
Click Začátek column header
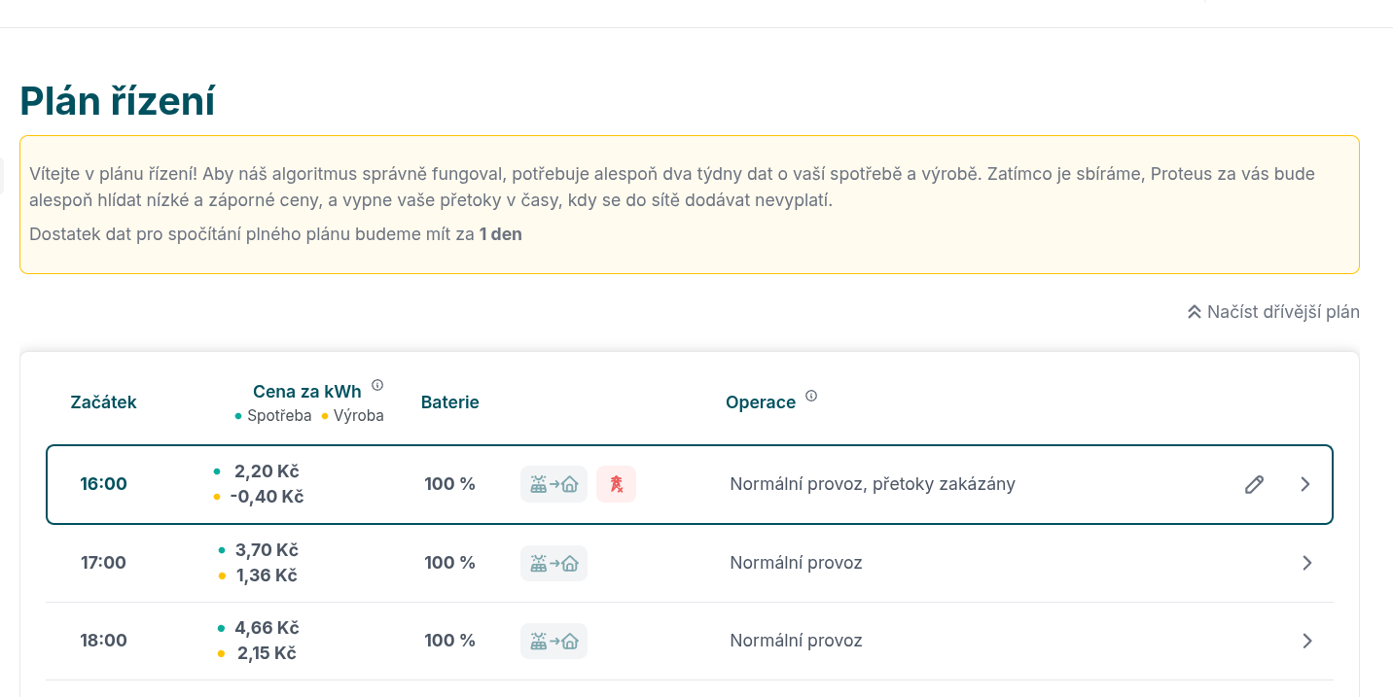coord(103,402)
